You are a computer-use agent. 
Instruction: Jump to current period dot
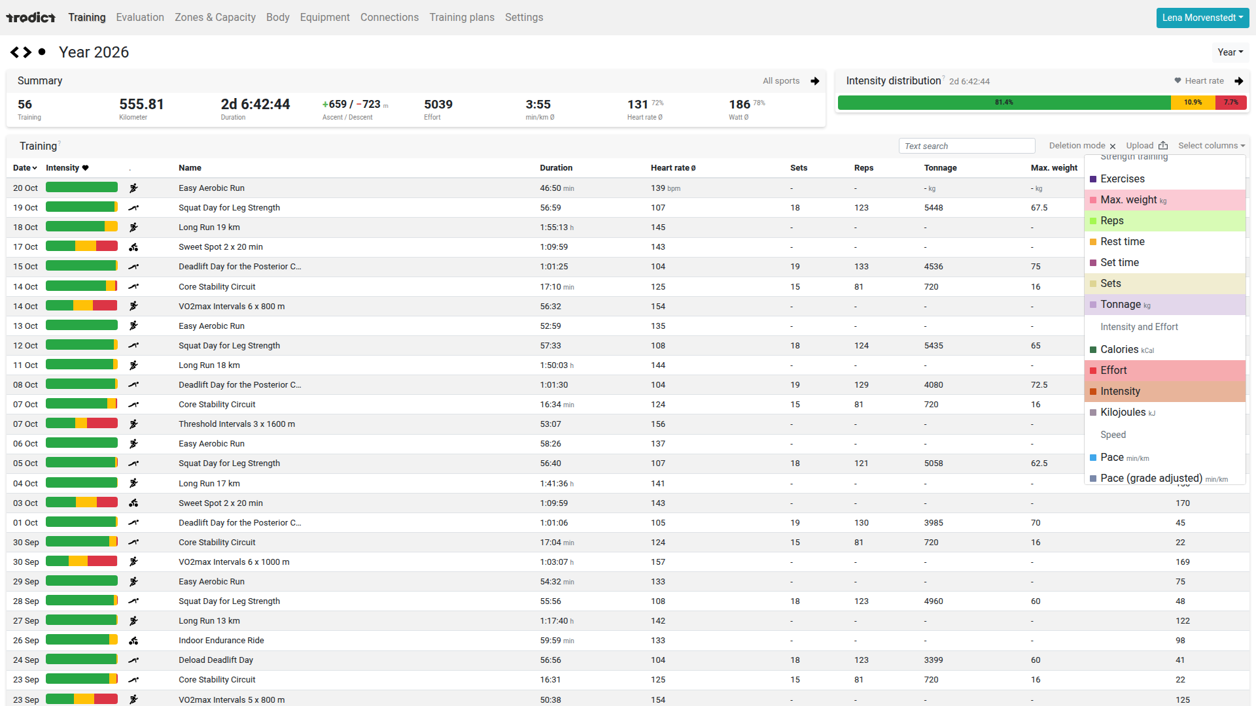click(42, 52)
